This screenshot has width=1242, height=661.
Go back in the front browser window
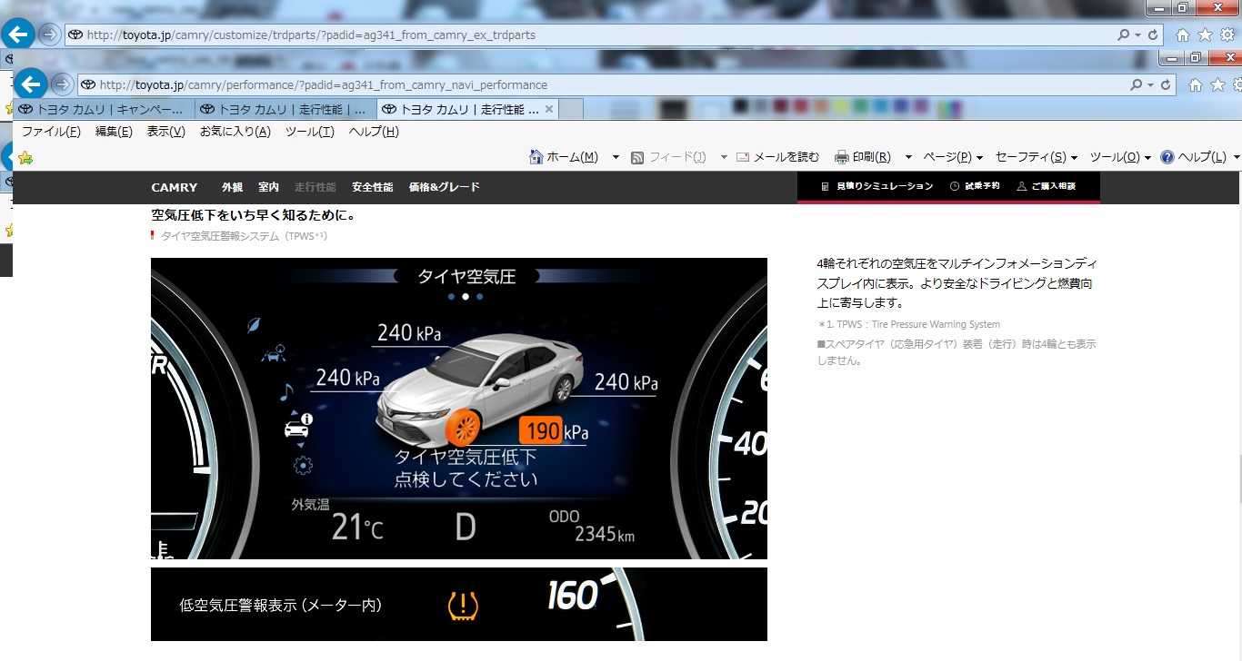pos(31,84)
